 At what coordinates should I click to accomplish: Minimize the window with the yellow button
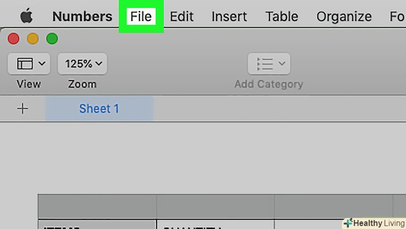tap(33, 39)
